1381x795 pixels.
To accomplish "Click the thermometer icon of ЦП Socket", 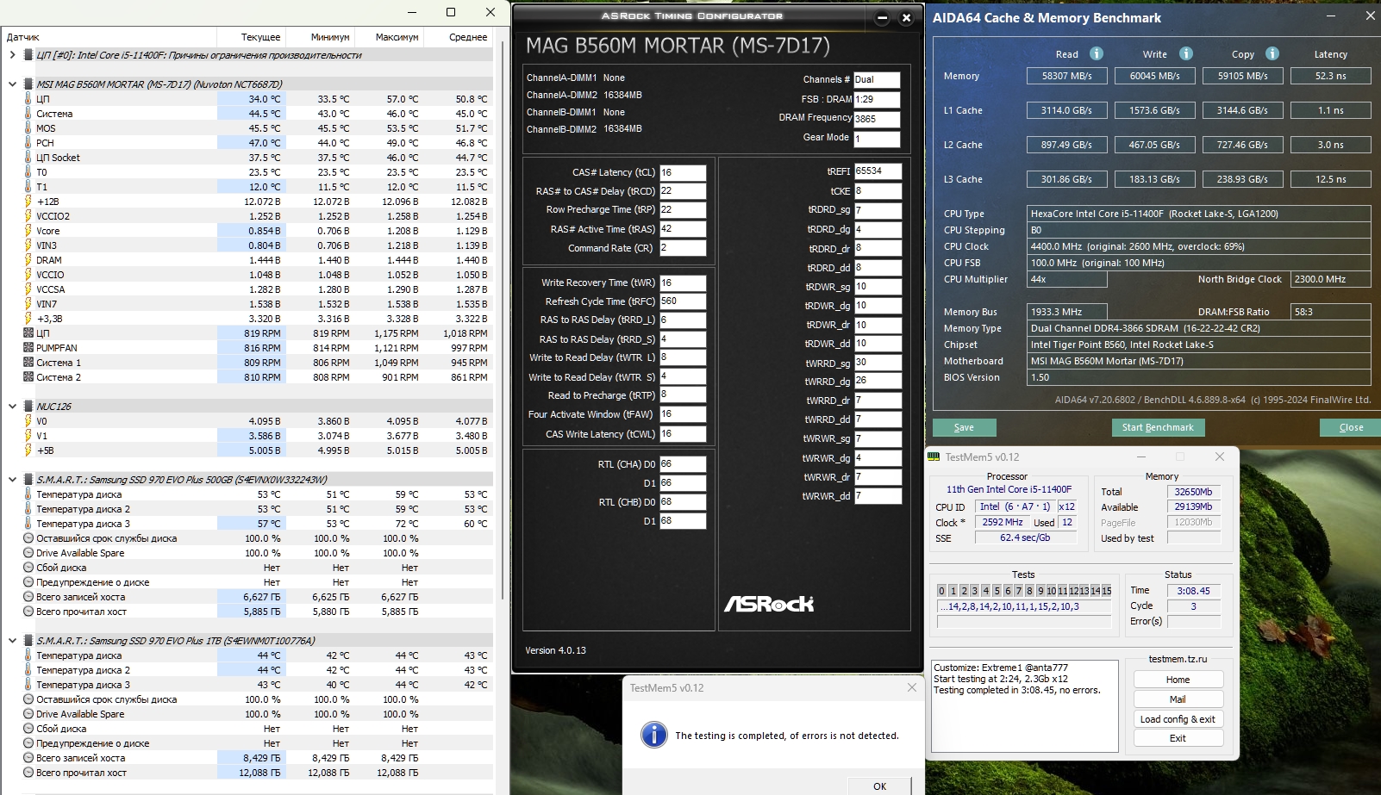I will click(28, 158).
